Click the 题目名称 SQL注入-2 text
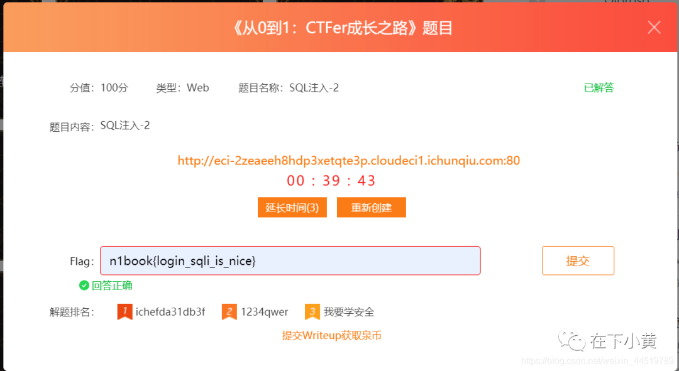679x371 pixels. [289, 88]
